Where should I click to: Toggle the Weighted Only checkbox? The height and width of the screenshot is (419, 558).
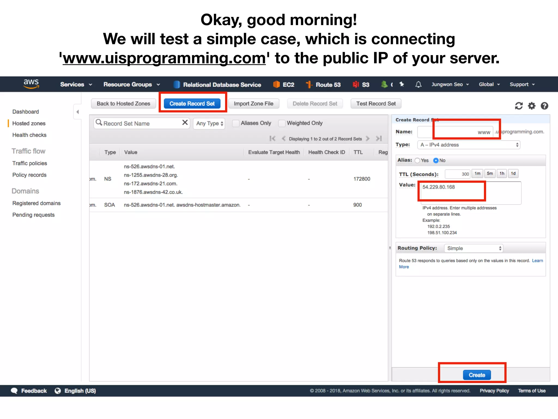click(x=282, y=123)
